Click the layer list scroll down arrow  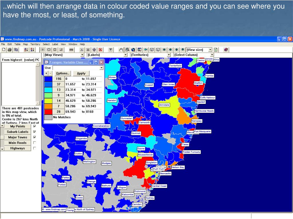point(2,149)
